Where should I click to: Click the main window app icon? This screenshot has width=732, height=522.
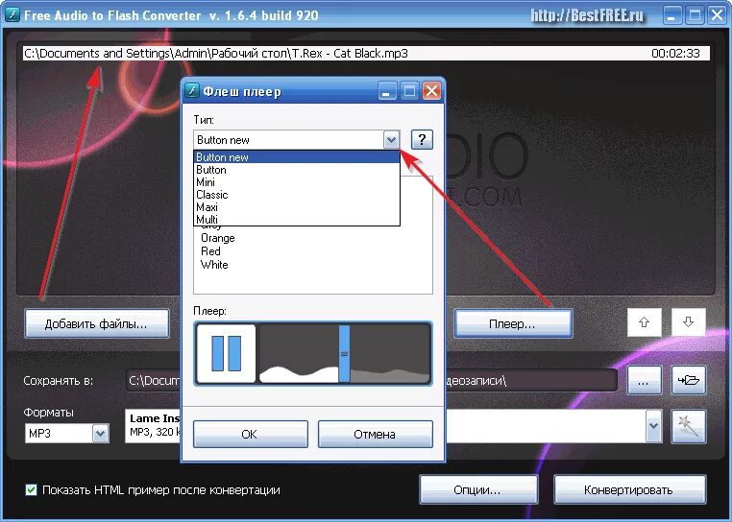[12, 14]
